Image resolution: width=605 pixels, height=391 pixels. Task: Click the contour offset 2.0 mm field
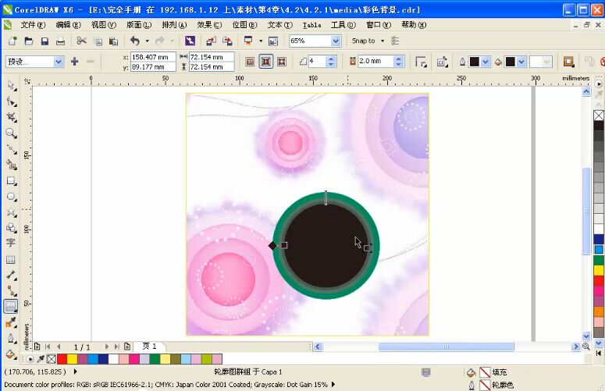pyautogui.click(x=375, y=62)
